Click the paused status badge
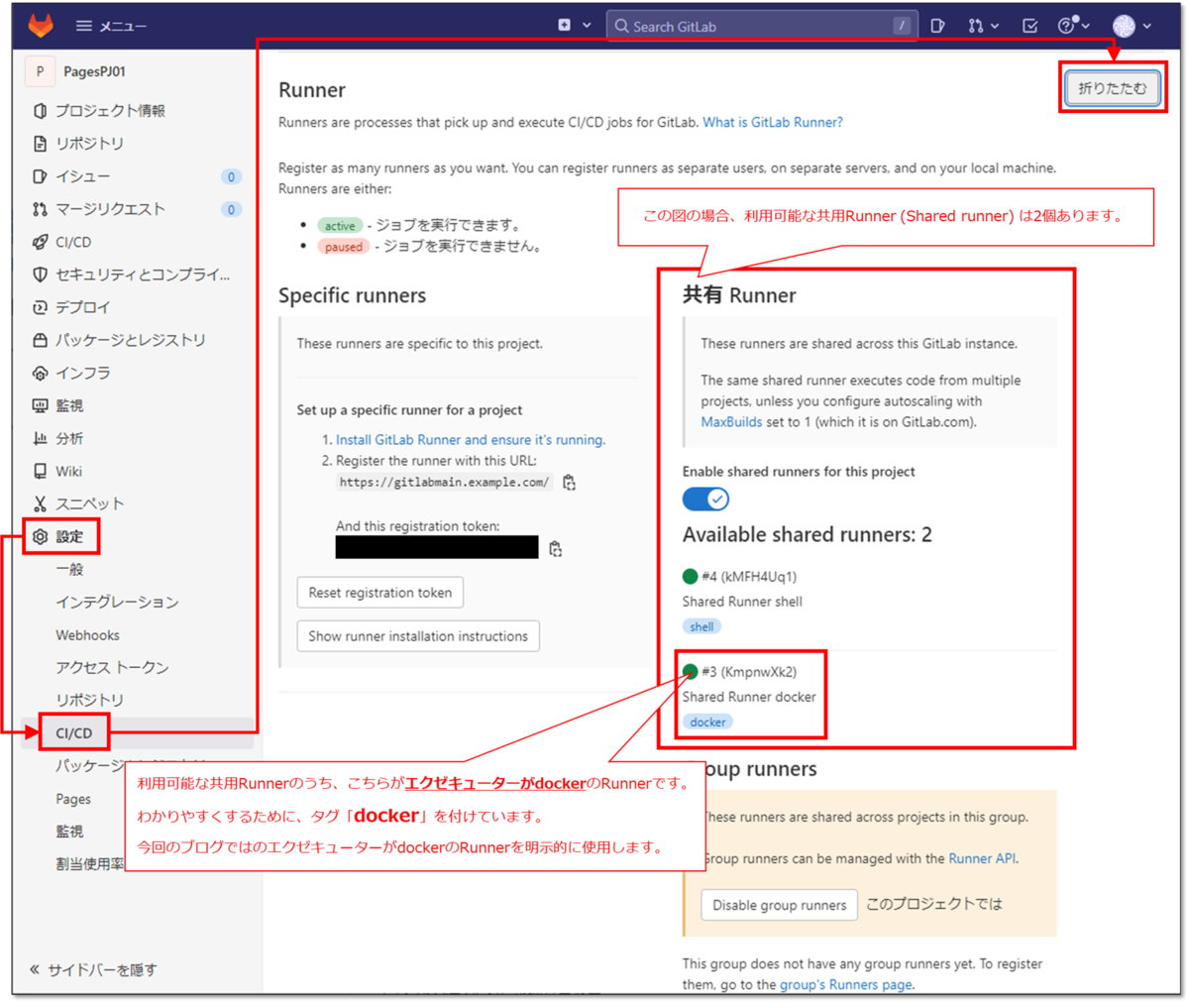The height and width of the screenshot is (1003, 1189). pyautogui.click(x=344, y=247)
